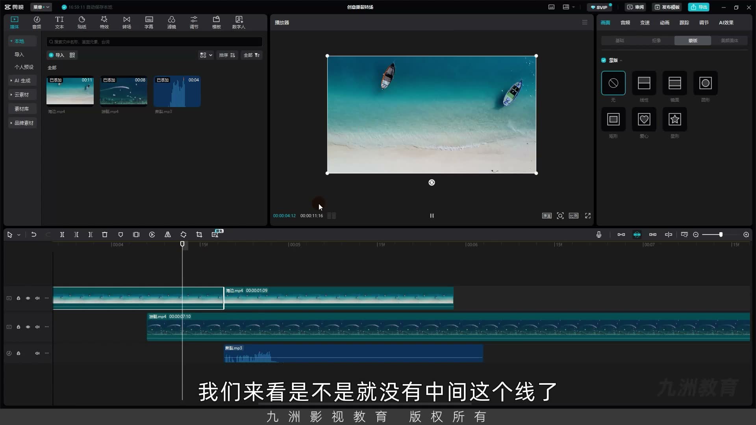Choose the 无 no-mask option
The height and width of the screenshot is (425, 756).
tap(613, 83)
